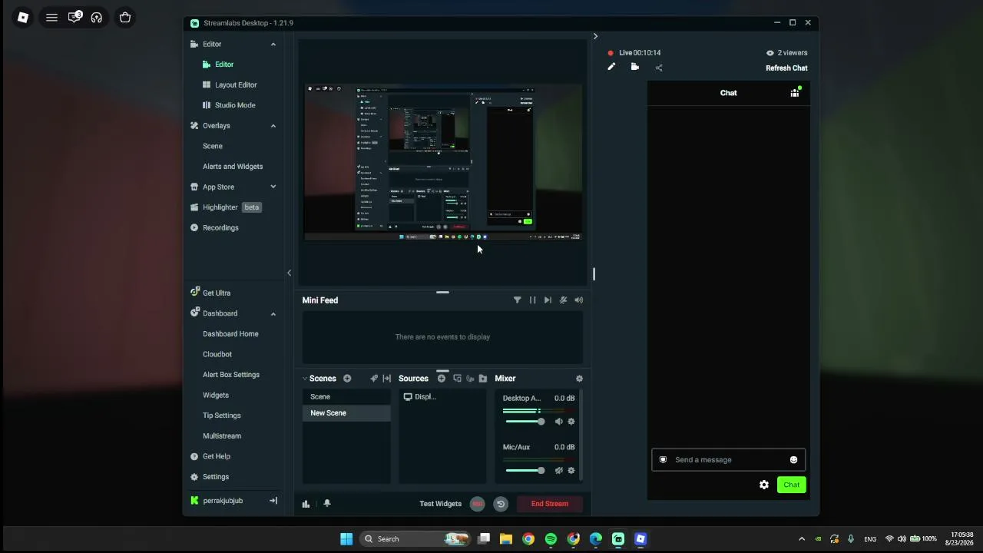Open Mixer advanced settings gear

[579, 379]
